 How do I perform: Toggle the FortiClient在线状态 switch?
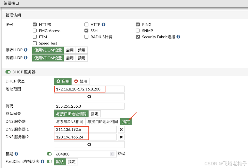[x=49, y=161]
